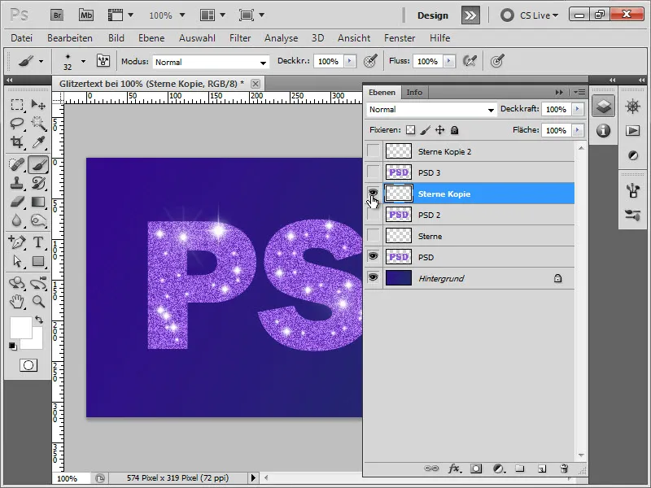Select the 3D Object Rotate tool
The image size is (651, 488).
(x=17, y=283)
